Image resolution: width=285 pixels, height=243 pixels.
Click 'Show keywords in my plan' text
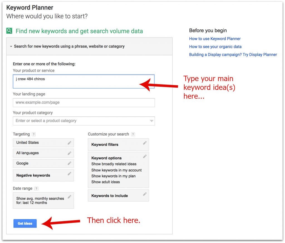point(114,176)
